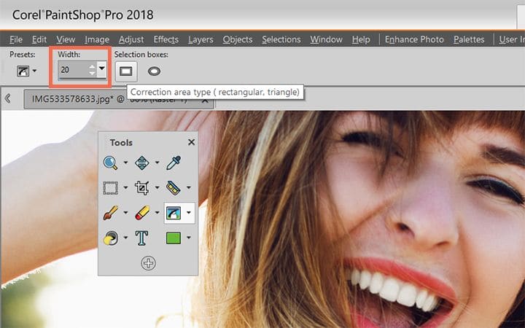Open the Width slider dropdown arrow
This screenshot has height=328, width=525.
(x=102, y=69)
